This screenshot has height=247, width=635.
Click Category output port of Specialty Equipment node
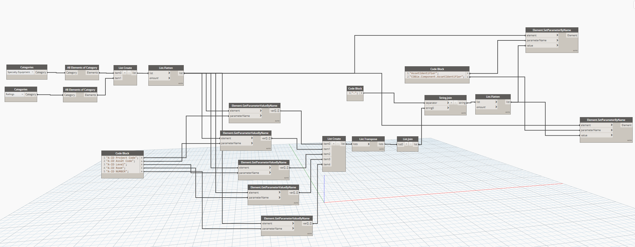[x=41, y=72]
